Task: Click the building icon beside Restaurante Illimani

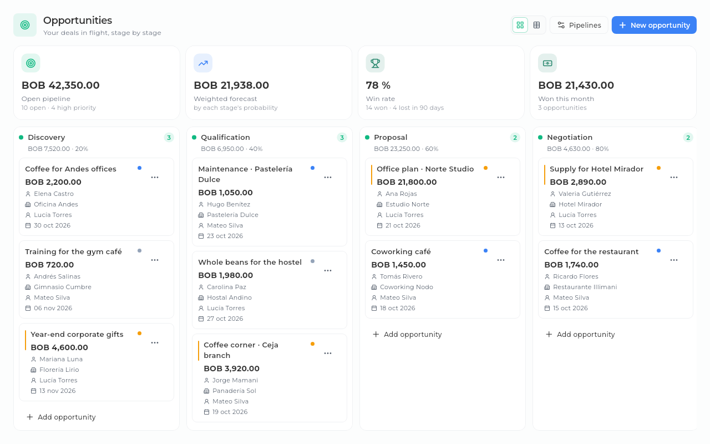Action: click(x=547, y=287)
